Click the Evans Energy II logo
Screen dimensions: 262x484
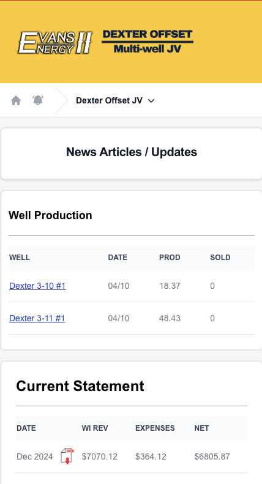[x=54, y=43]
